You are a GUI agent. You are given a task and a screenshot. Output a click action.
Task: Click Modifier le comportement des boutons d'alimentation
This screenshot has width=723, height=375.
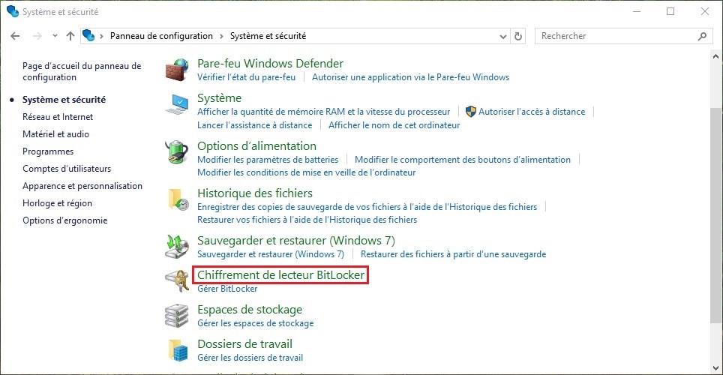pyautogui.click(x=463, y=160)
